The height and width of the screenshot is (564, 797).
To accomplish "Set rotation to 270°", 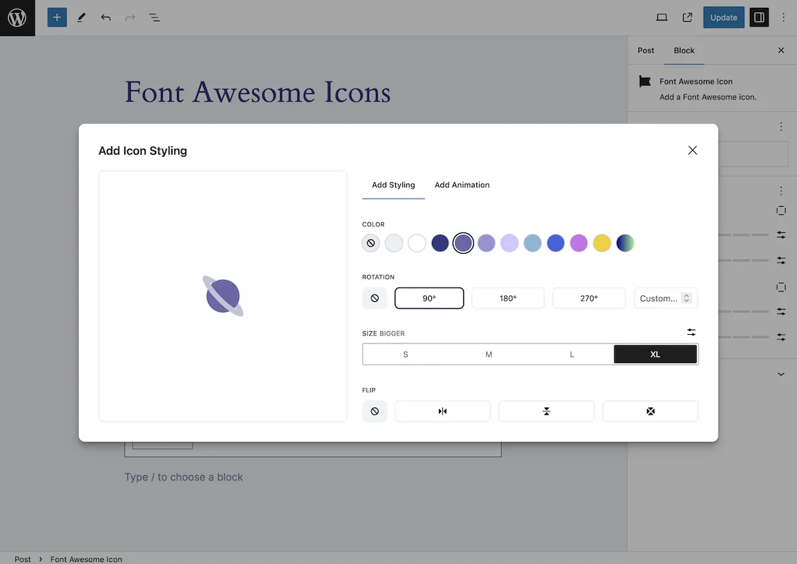I will point(589,298).
